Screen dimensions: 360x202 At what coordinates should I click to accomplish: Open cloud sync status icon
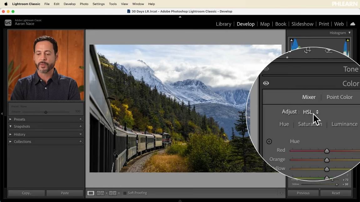click(x=353, y=24)
